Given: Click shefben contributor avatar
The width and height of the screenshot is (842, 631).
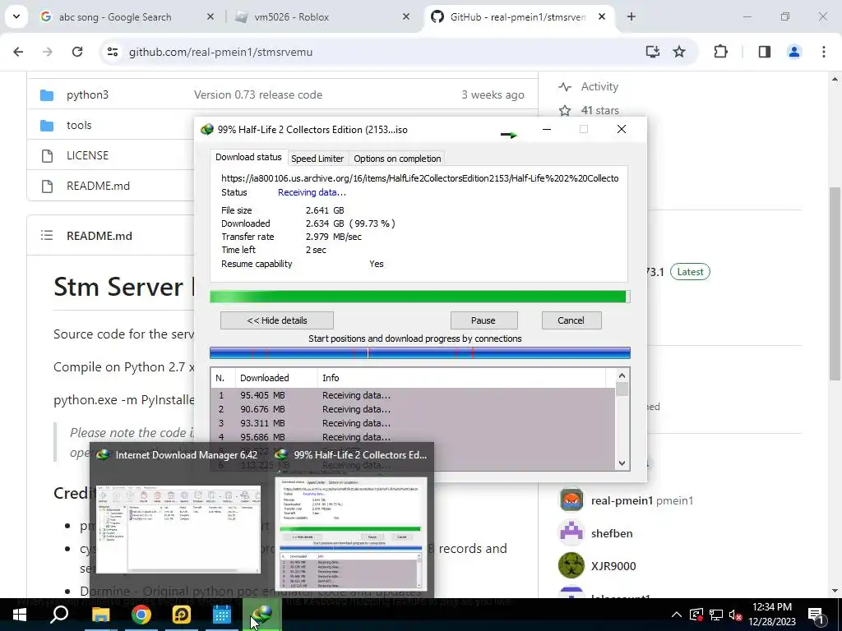Looking at the screenshot, I should click(x=571, y=532).
